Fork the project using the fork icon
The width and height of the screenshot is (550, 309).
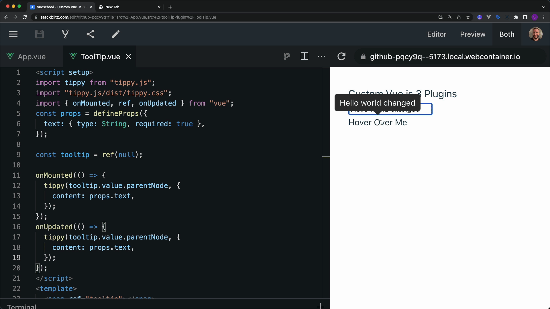(x=65, y=34)
